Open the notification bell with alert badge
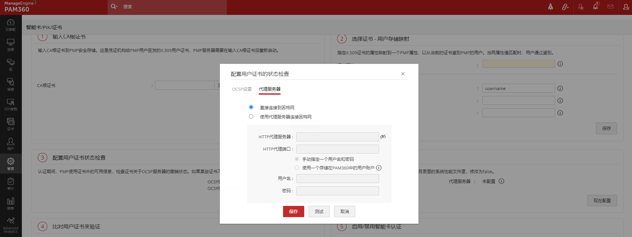 tap(596, 6)
